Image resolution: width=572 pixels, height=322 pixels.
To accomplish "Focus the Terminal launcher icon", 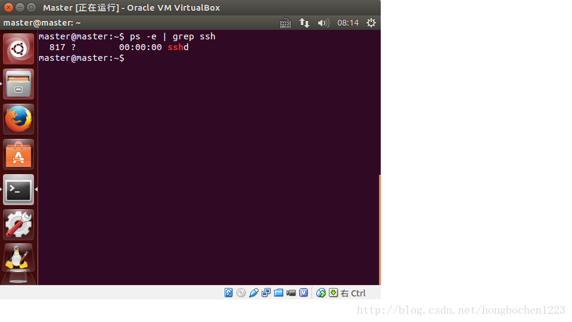I will pos(18,190).
